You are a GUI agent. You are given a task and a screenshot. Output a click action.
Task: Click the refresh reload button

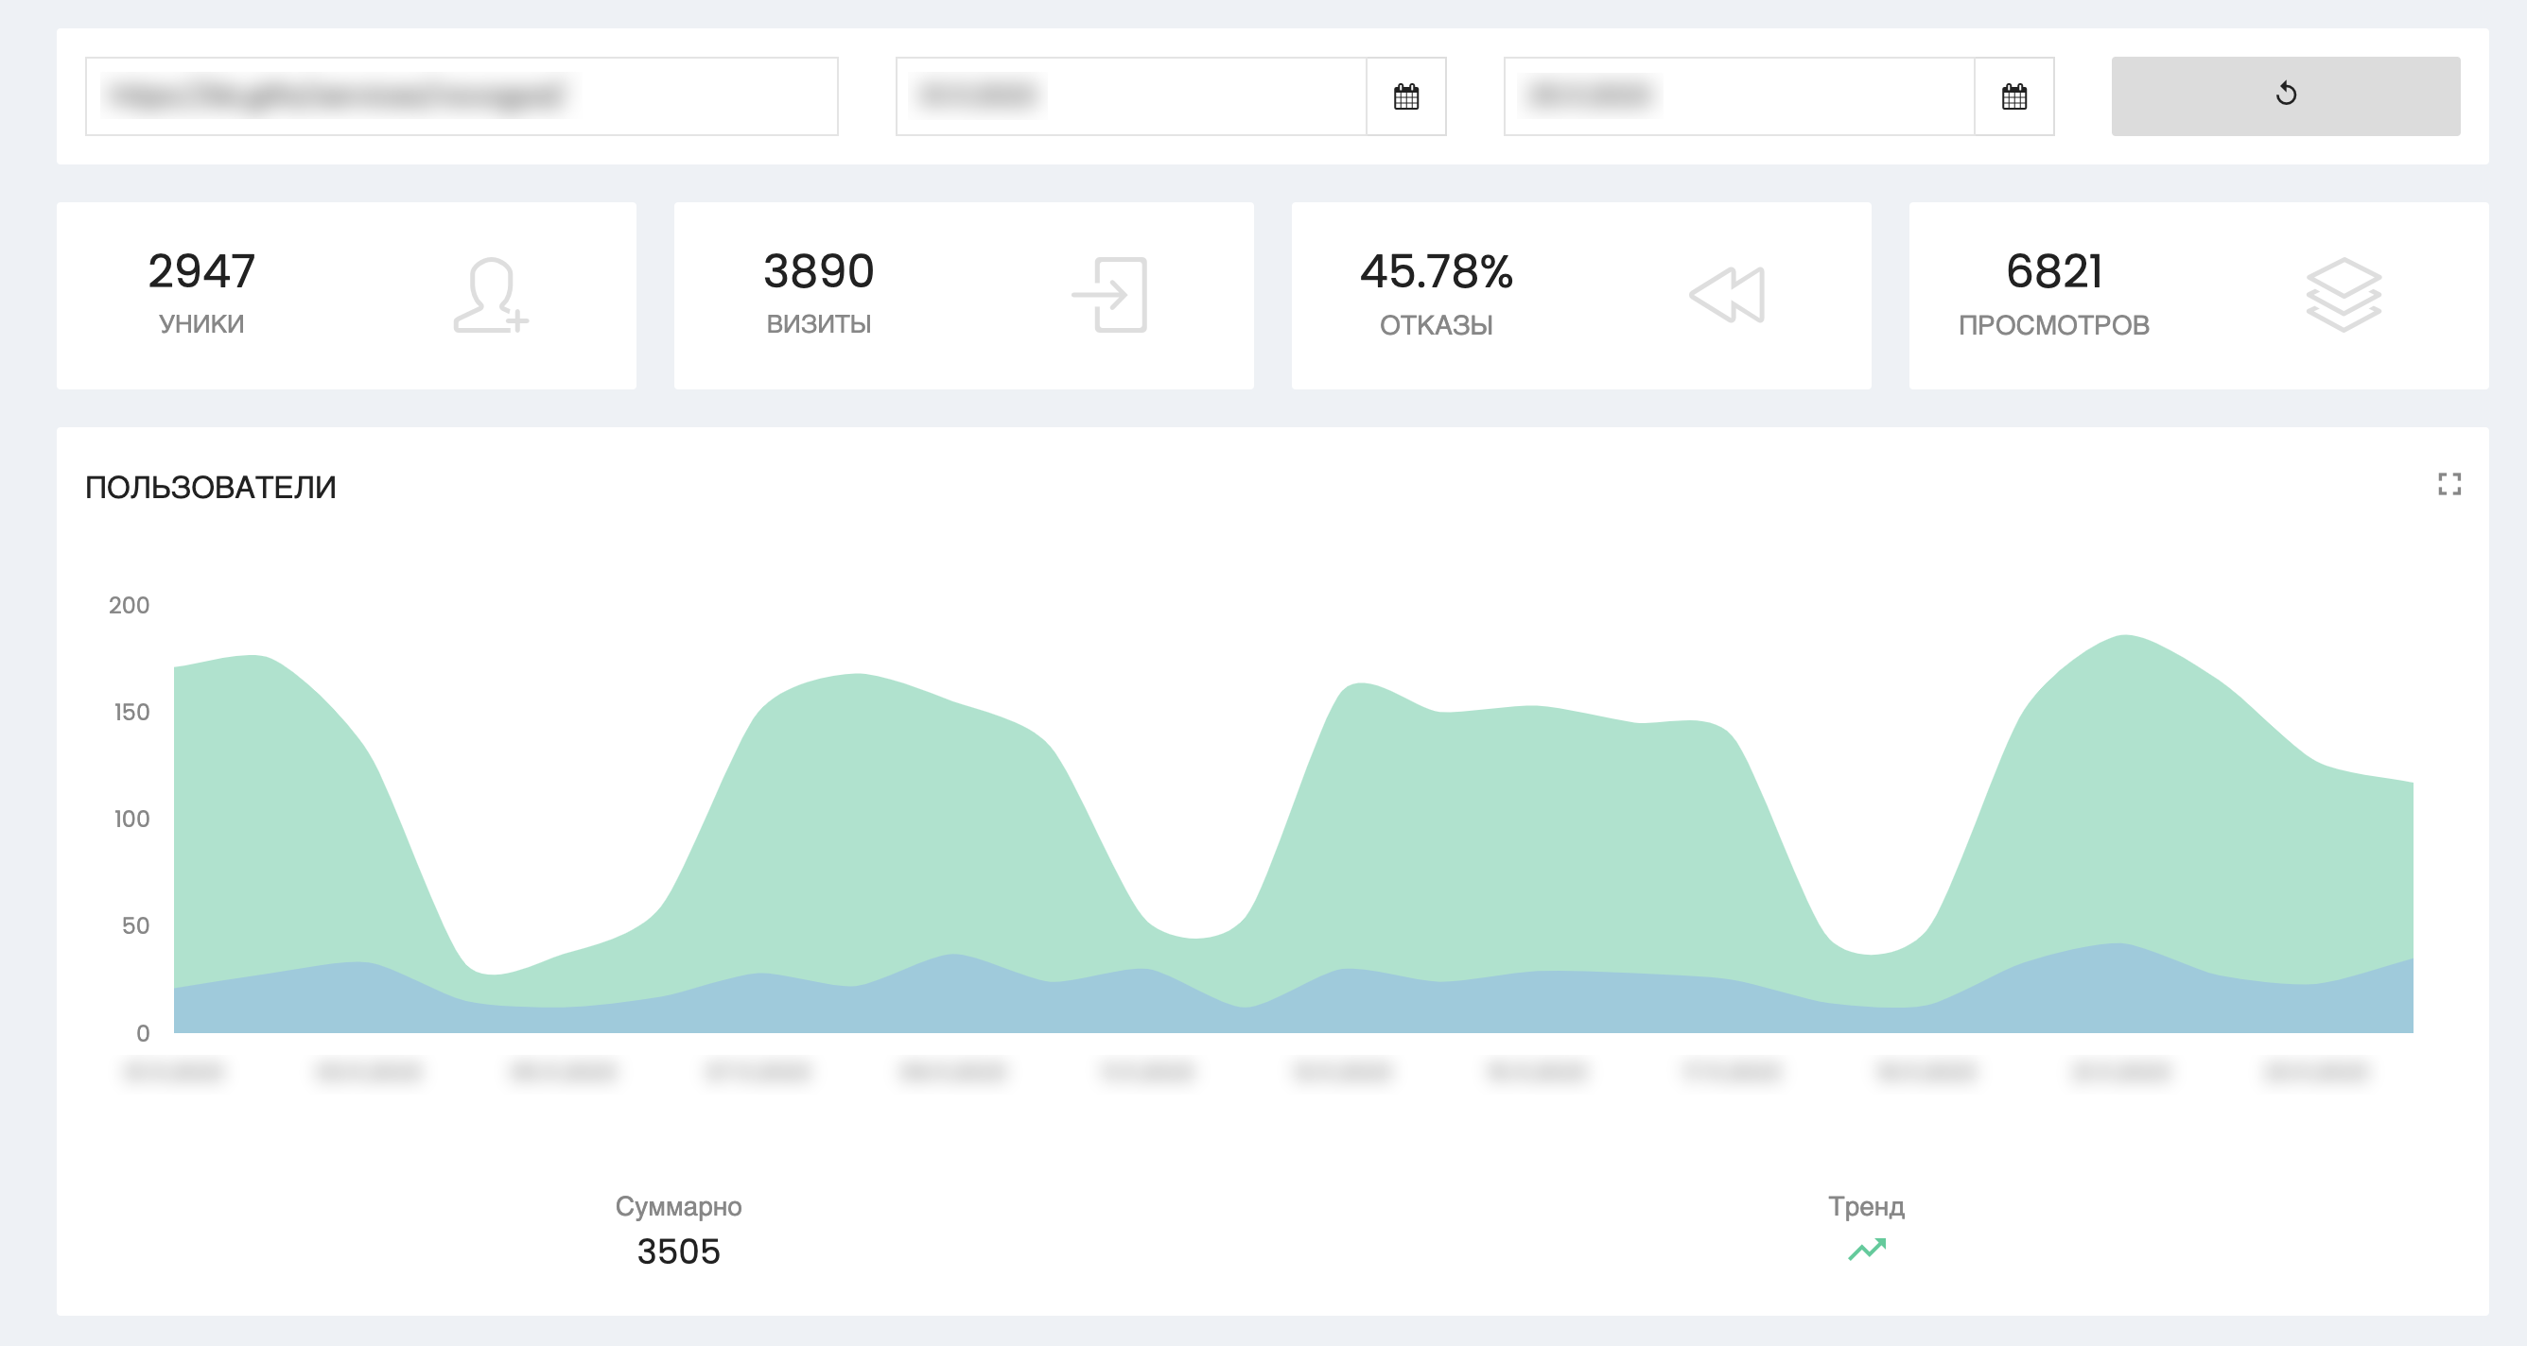point(2285,95)
